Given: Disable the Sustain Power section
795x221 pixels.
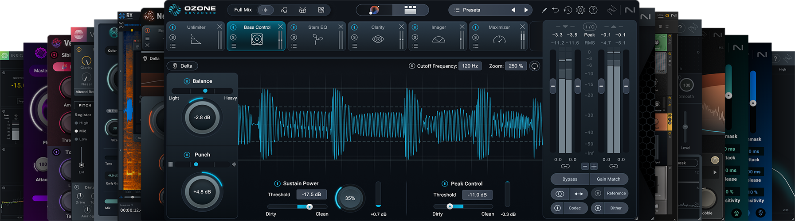Looking at the screenshot, I should click(x=277, y=183).
